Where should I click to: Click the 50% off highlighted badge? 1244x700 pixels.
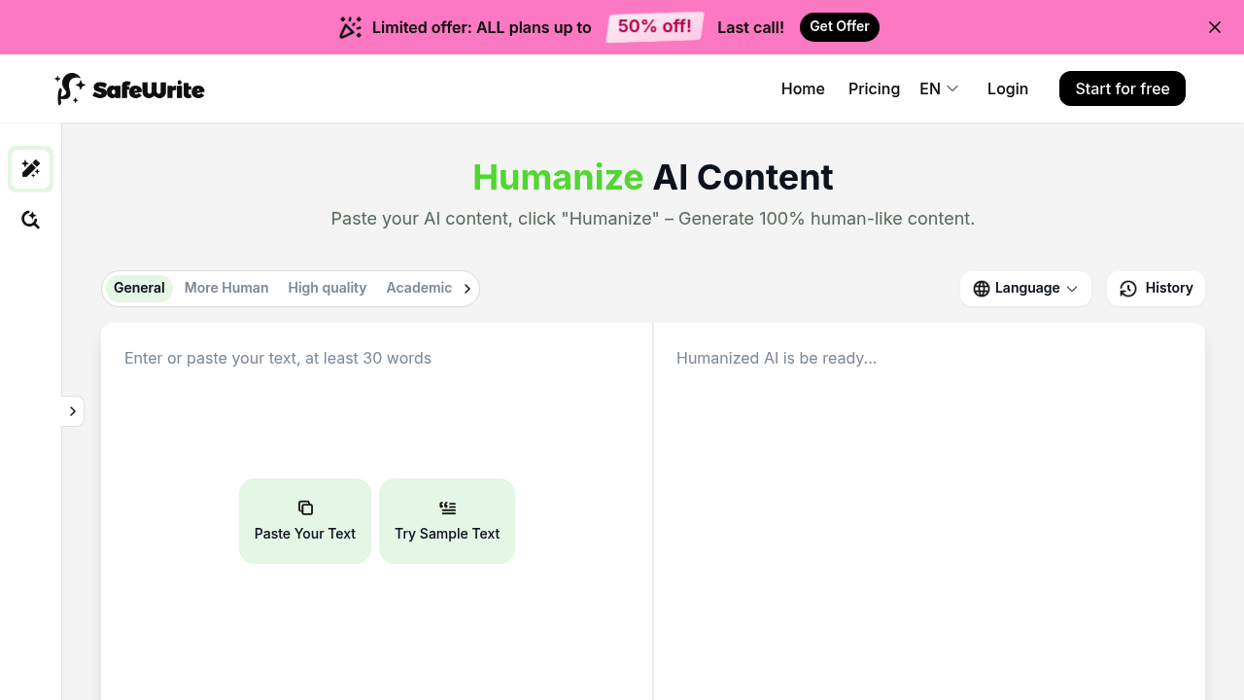654,27
